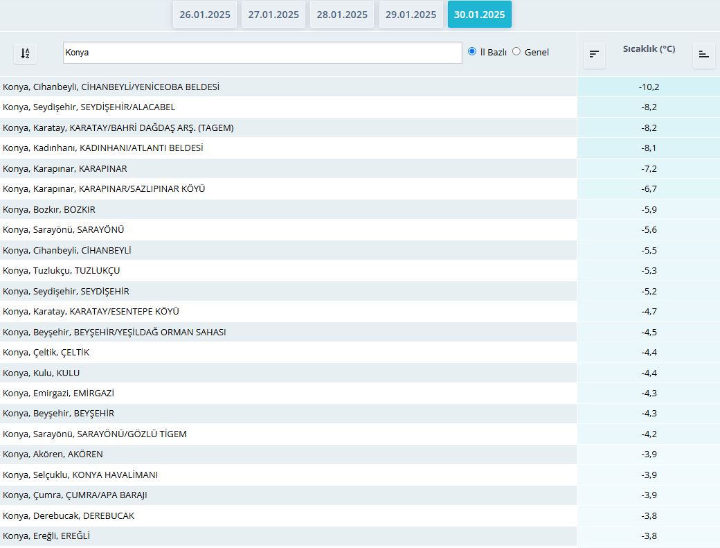Screen dimensions: 720x548
Task: Switch to the 27.01.2025 date tab
Action: [273, 15]
